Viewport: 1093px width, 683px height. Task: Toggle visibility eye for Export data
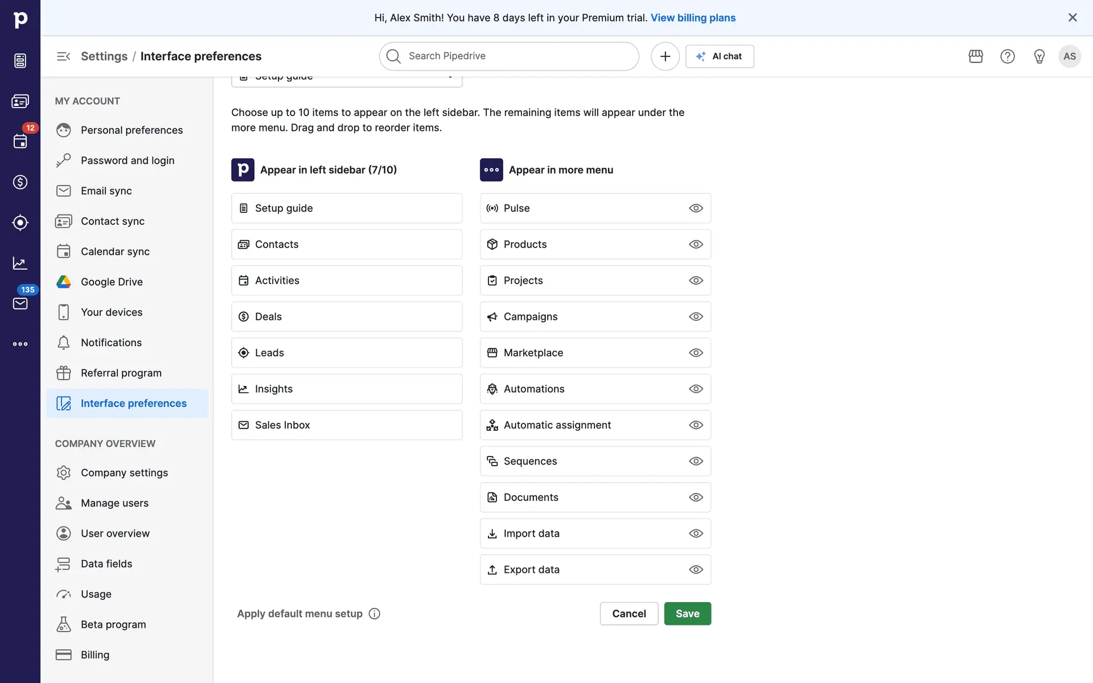(696, 570)
